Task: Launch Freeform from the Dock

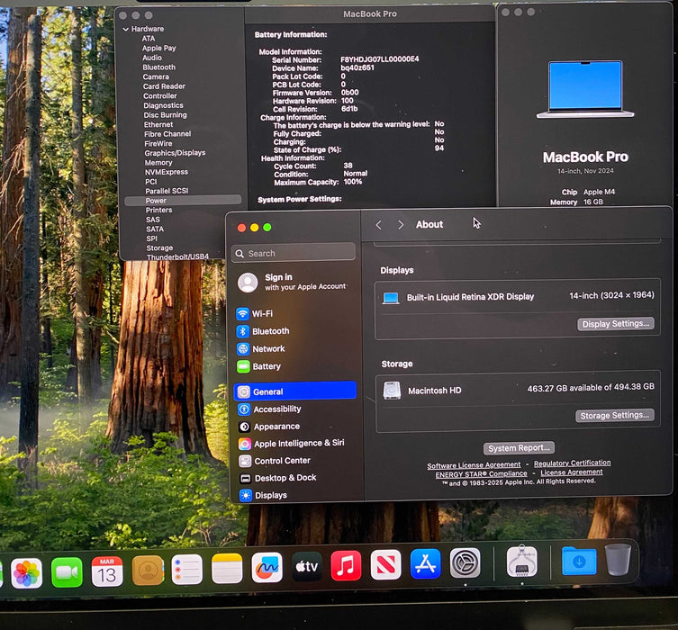Action: tap(267, 567)
